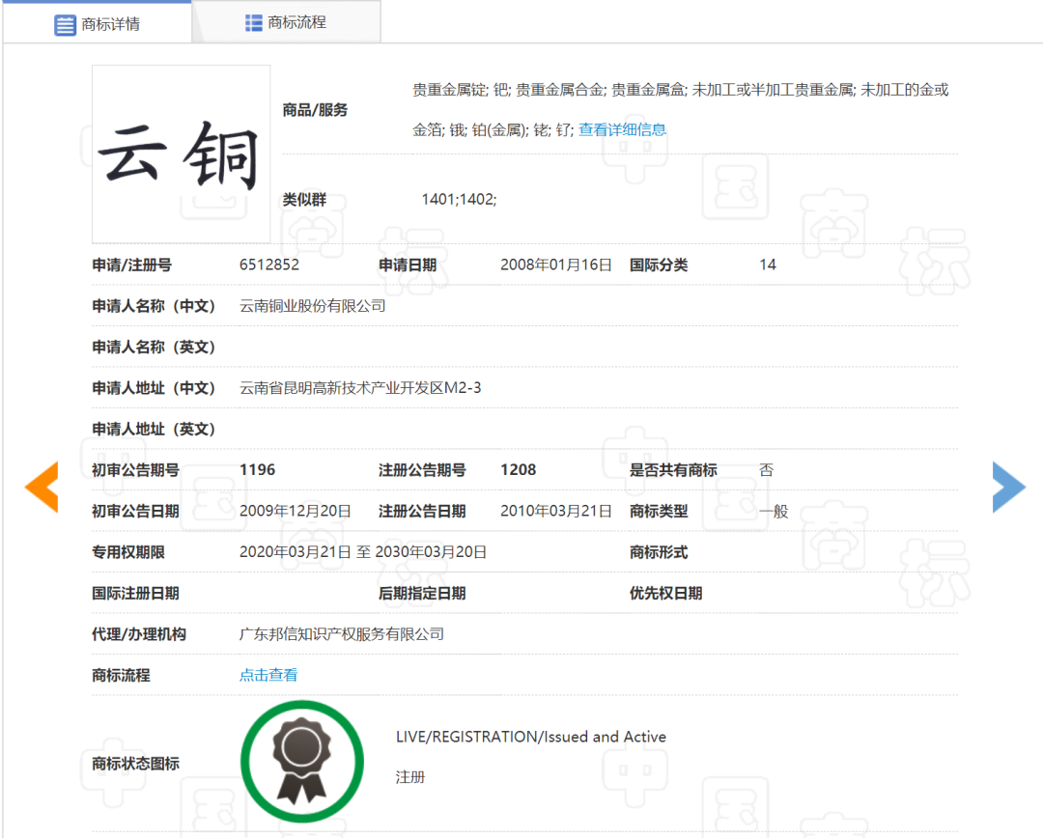Click the 申请人名称（英文） label
This screenshot has height=838, width=1043.
tap(154, 348)
